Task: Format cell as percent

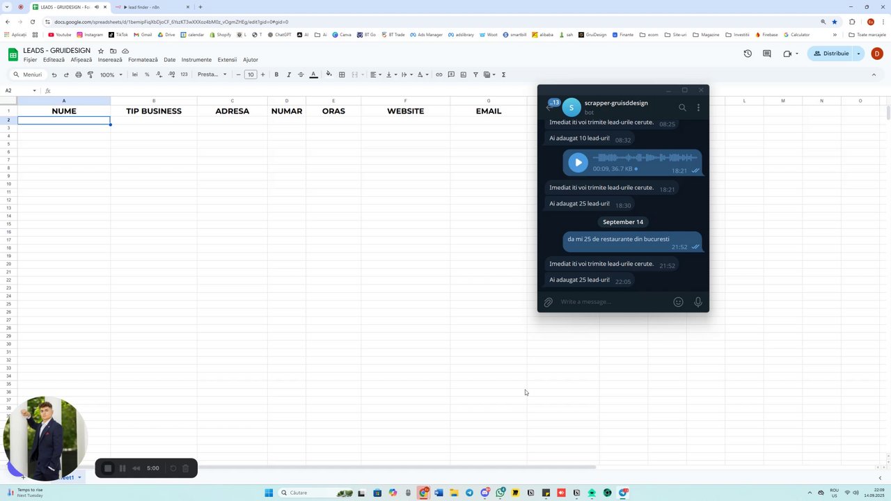Action: [147, 74]
